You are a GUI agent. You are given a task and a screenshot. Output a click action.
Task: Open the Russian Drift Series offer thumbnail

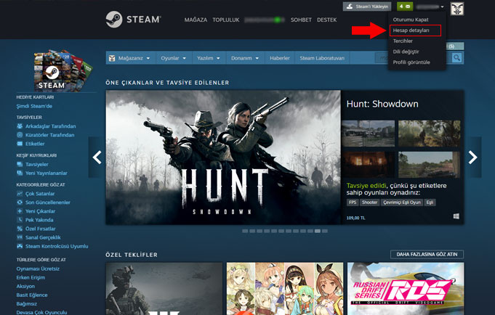(x=404, y=288)
